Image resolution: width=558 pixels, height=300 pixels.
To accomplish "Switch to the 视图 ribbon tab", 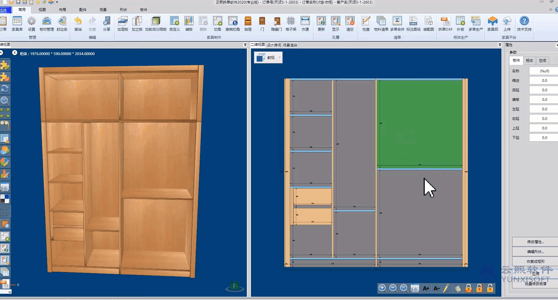I will click(x=42, y=10).
